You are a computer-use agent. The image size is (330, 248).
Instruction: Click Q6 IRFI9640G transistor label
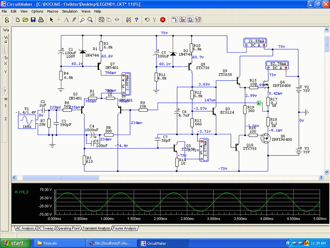pyautogui.click(x=282, y=138)
